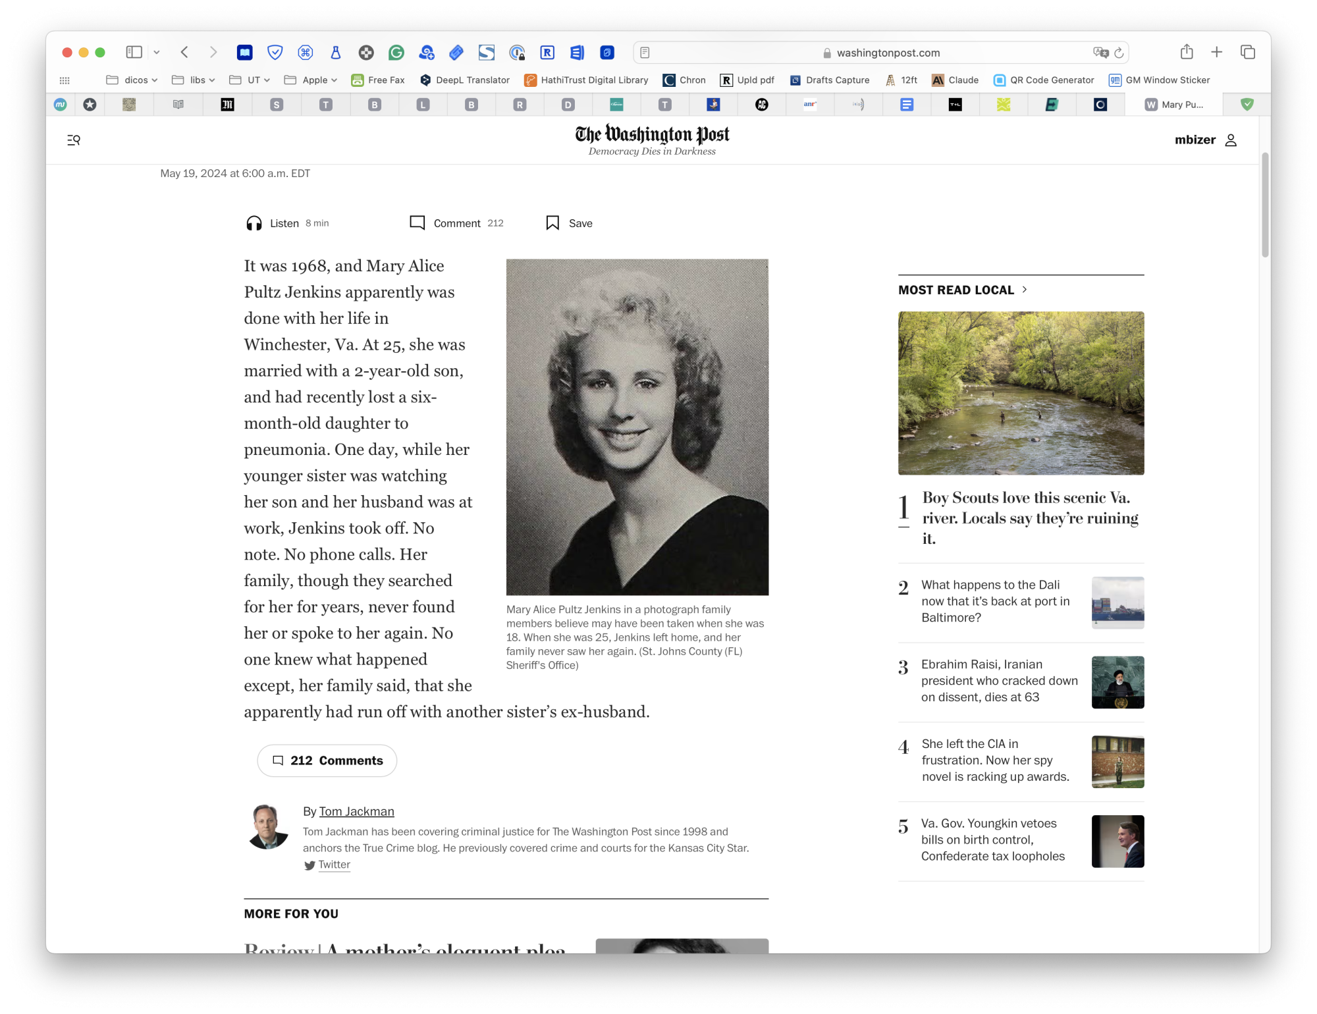Switch to the 'S' letter tab
This screenshot has width=1317, height=1014.
point(277,105)
